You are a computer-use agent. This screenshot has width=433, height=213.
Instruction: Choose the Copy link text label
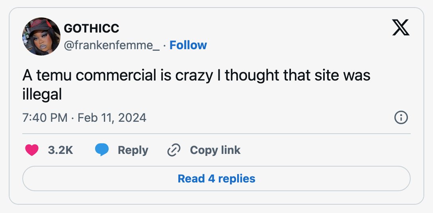pos(215,150)
